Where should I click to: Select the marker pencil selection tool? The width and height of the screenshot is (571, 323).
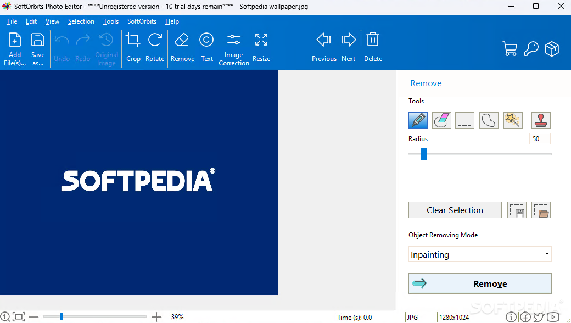[x=418, y=120]
